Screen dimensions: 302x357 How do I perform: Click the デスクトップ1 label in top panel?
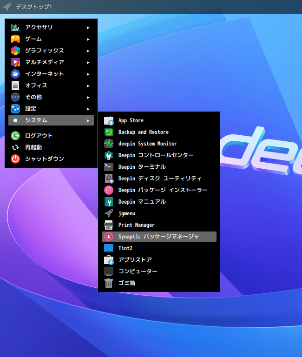click(33, 7)
